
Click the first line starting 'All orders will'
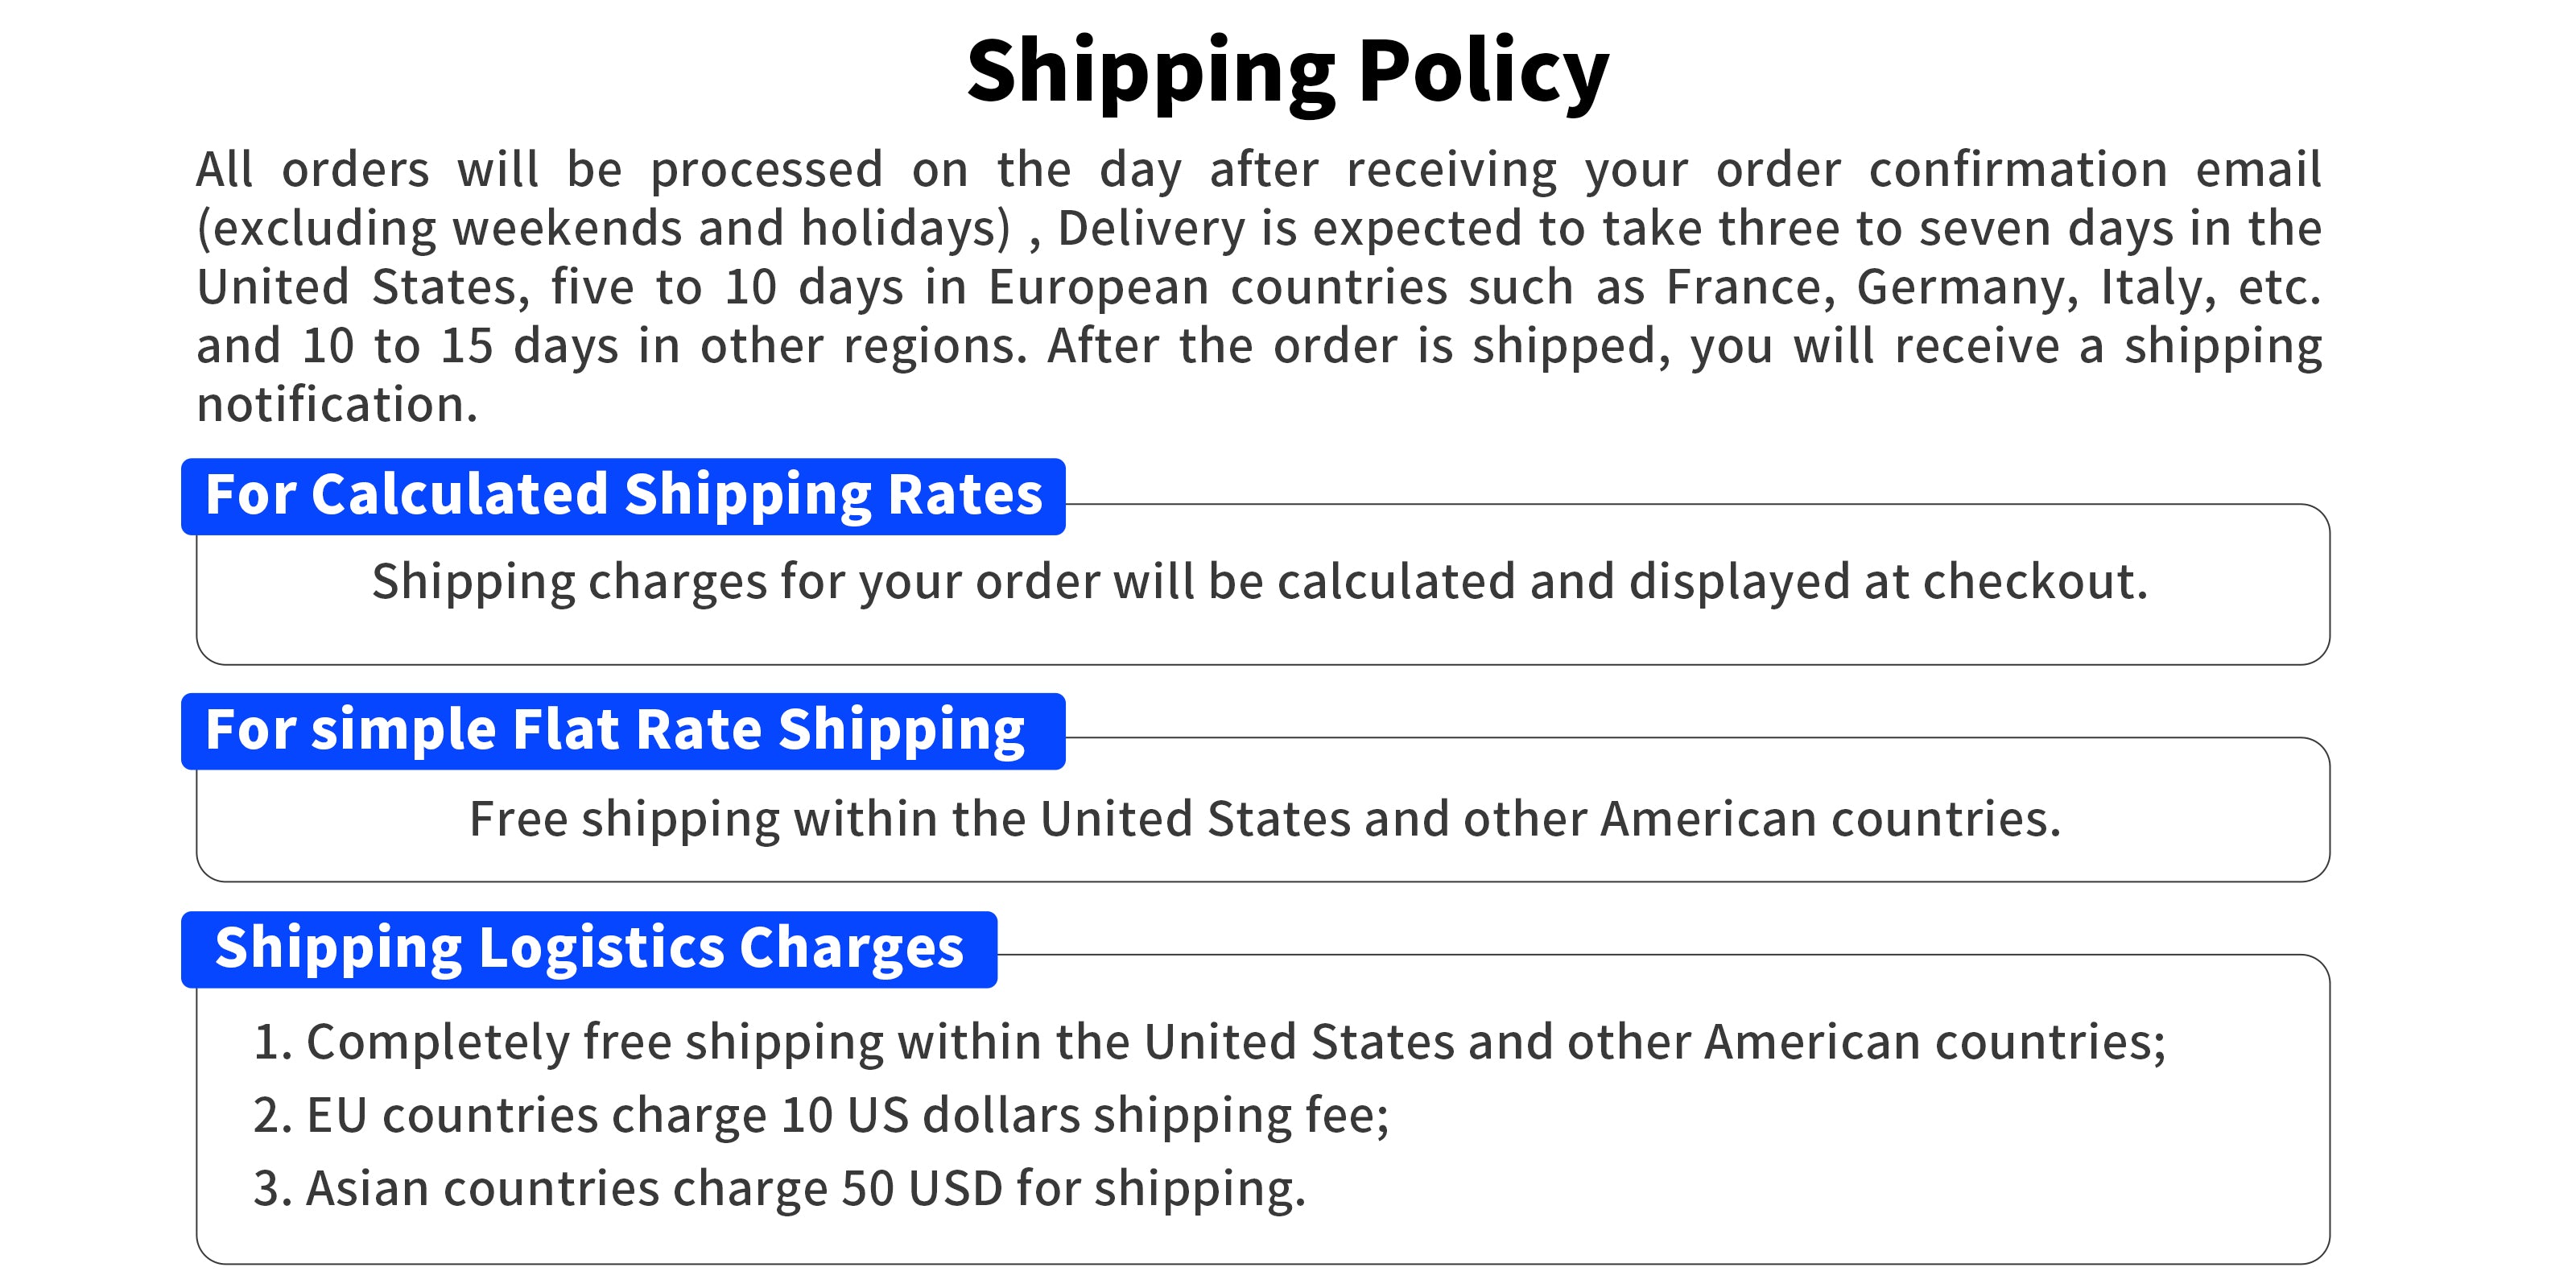point(1258,170)
